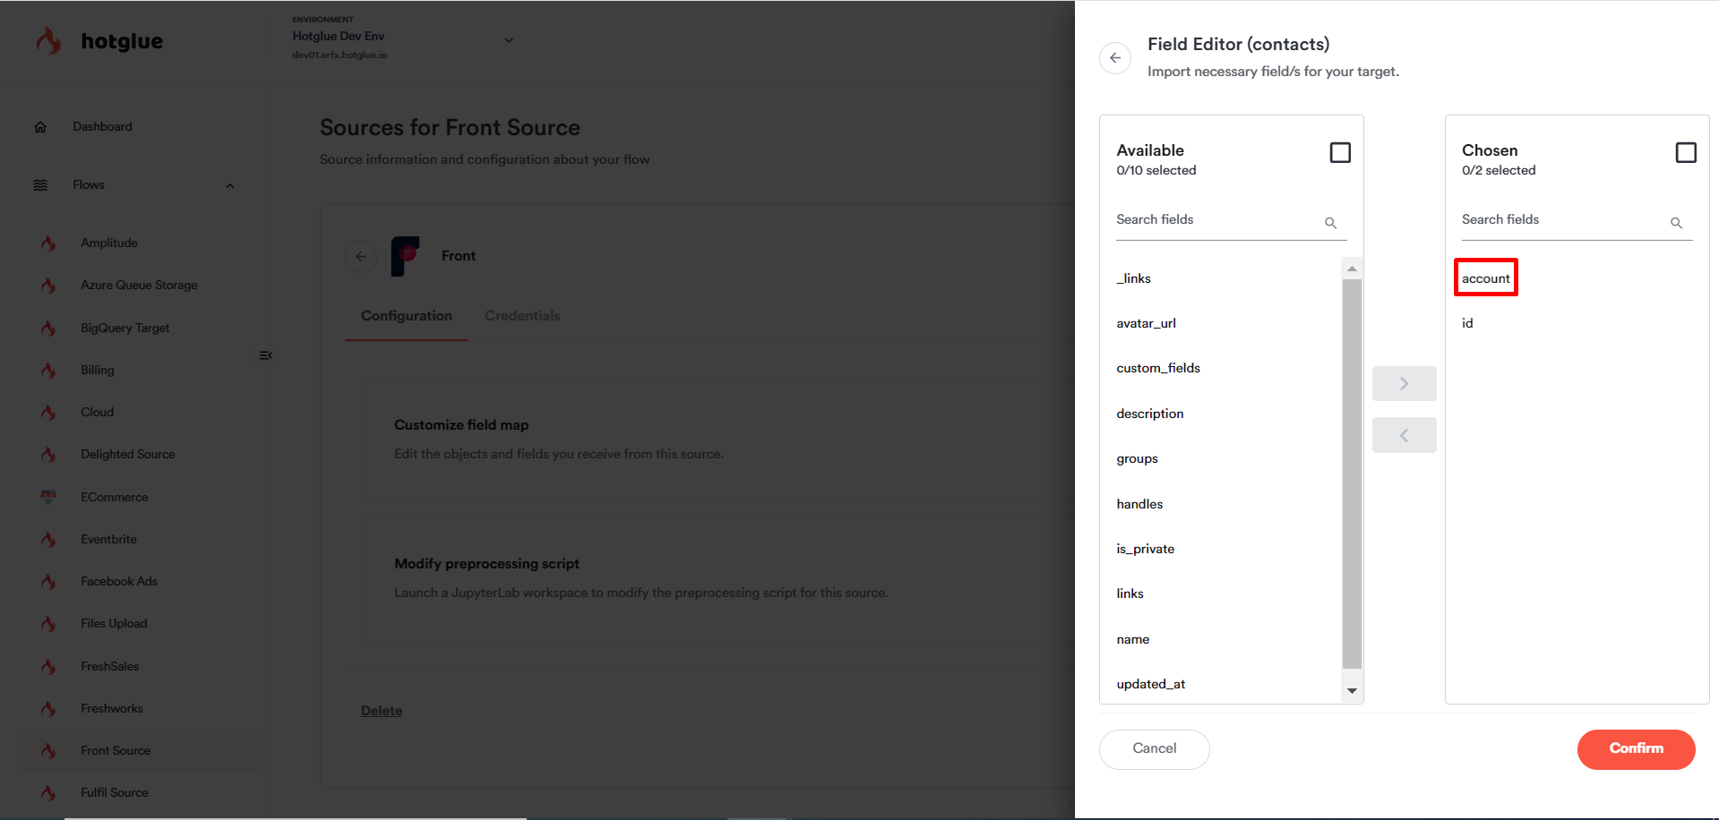Select the avatar_url field
The image size is (1719, 820).
point(1146,324)
